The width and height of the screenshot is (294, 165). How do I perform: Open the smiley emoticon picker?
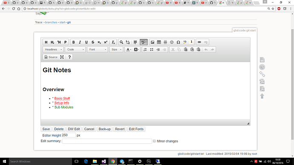coord(172,42)
